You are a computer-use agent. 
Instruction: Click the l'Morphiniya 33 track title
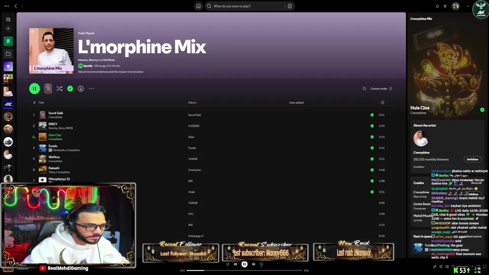click(x=59, y=179)
